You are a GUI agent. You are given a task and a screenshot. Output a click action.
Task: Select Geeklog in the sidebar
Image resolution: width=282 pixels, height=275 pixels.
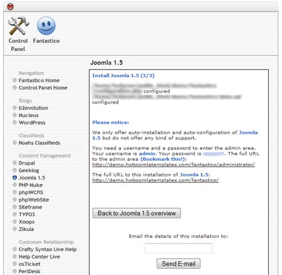click(29, 170)
